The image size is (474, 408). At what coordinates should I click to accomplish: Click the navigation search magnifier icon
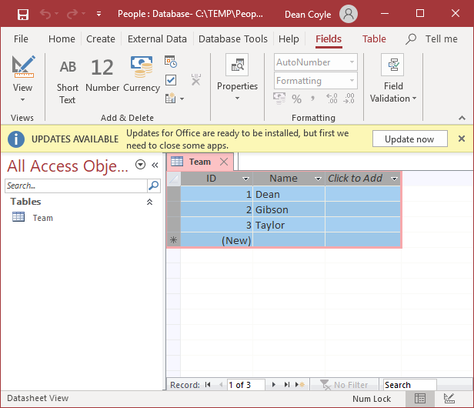pyautogui.click(x=154, y=186)
